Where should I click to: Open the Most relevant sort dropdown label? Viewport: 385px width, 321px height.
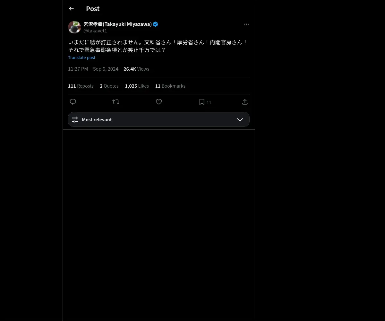coord(97,120)
